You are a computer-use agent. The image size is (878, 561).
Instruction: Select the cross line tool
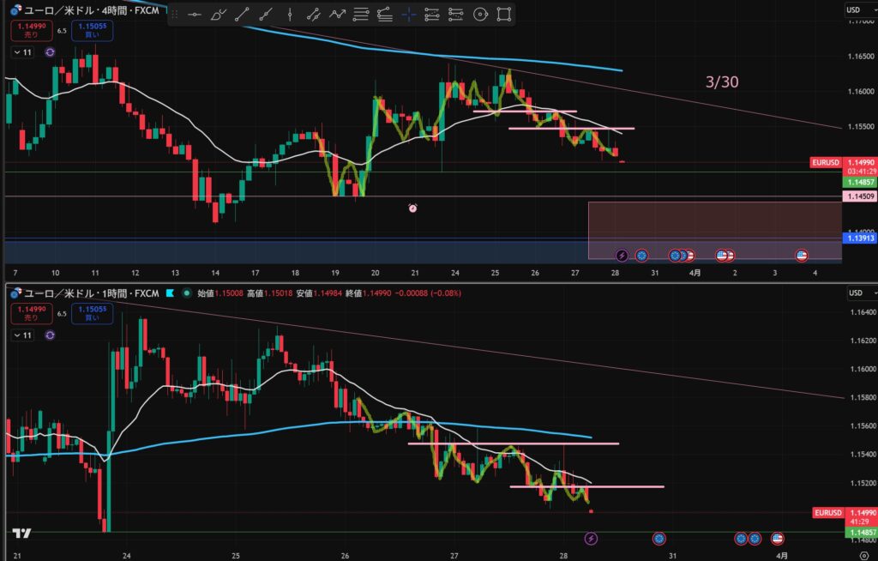pyautogui.click(x=408, y=15)
